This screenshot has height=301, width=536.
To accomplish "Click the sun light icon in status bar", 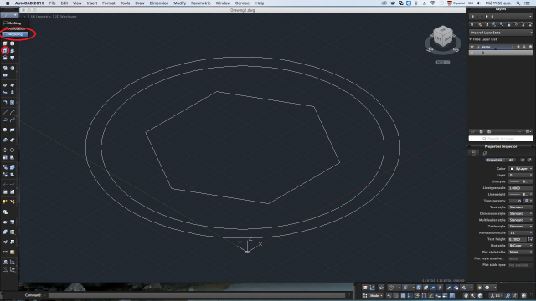I will point(480,288).
